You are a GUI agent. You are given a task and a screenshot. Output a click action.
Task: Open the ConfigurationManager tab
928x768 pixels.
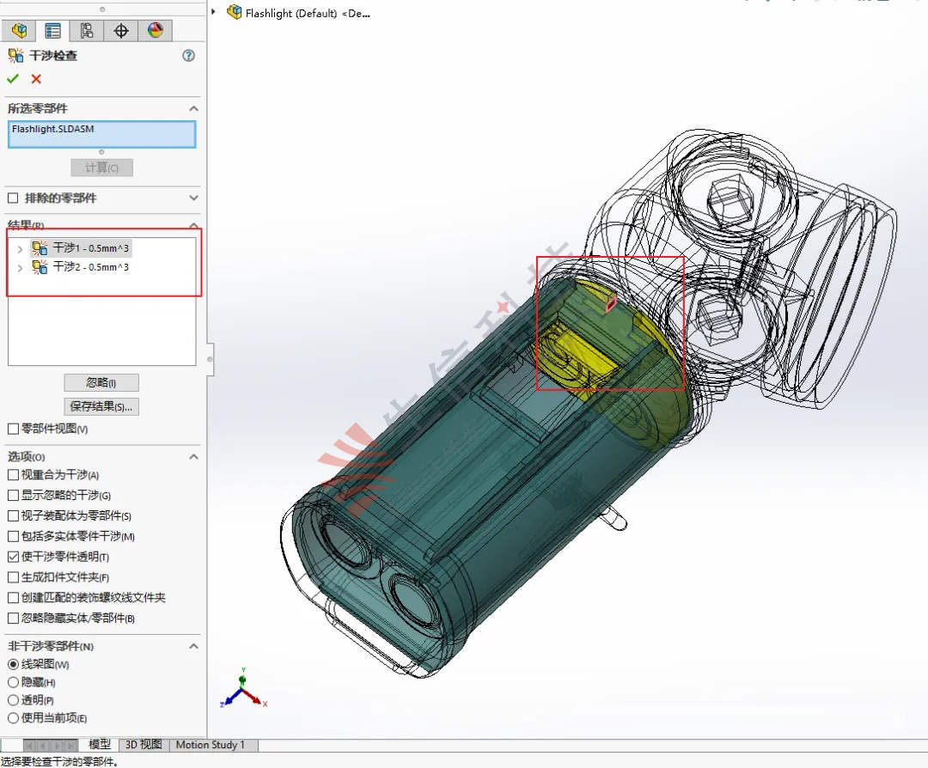[87, 30]
